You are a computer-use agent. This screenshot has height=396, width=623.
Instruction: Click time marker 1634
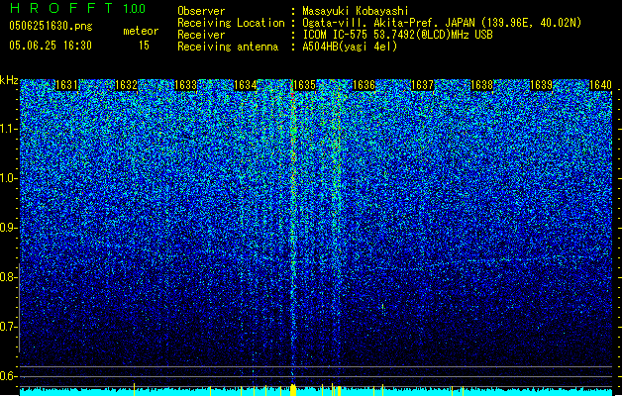click(246, 85)
